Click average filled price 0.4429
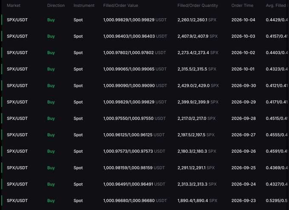The height and width of the screenshot is (210, 289). pos(277,20)
